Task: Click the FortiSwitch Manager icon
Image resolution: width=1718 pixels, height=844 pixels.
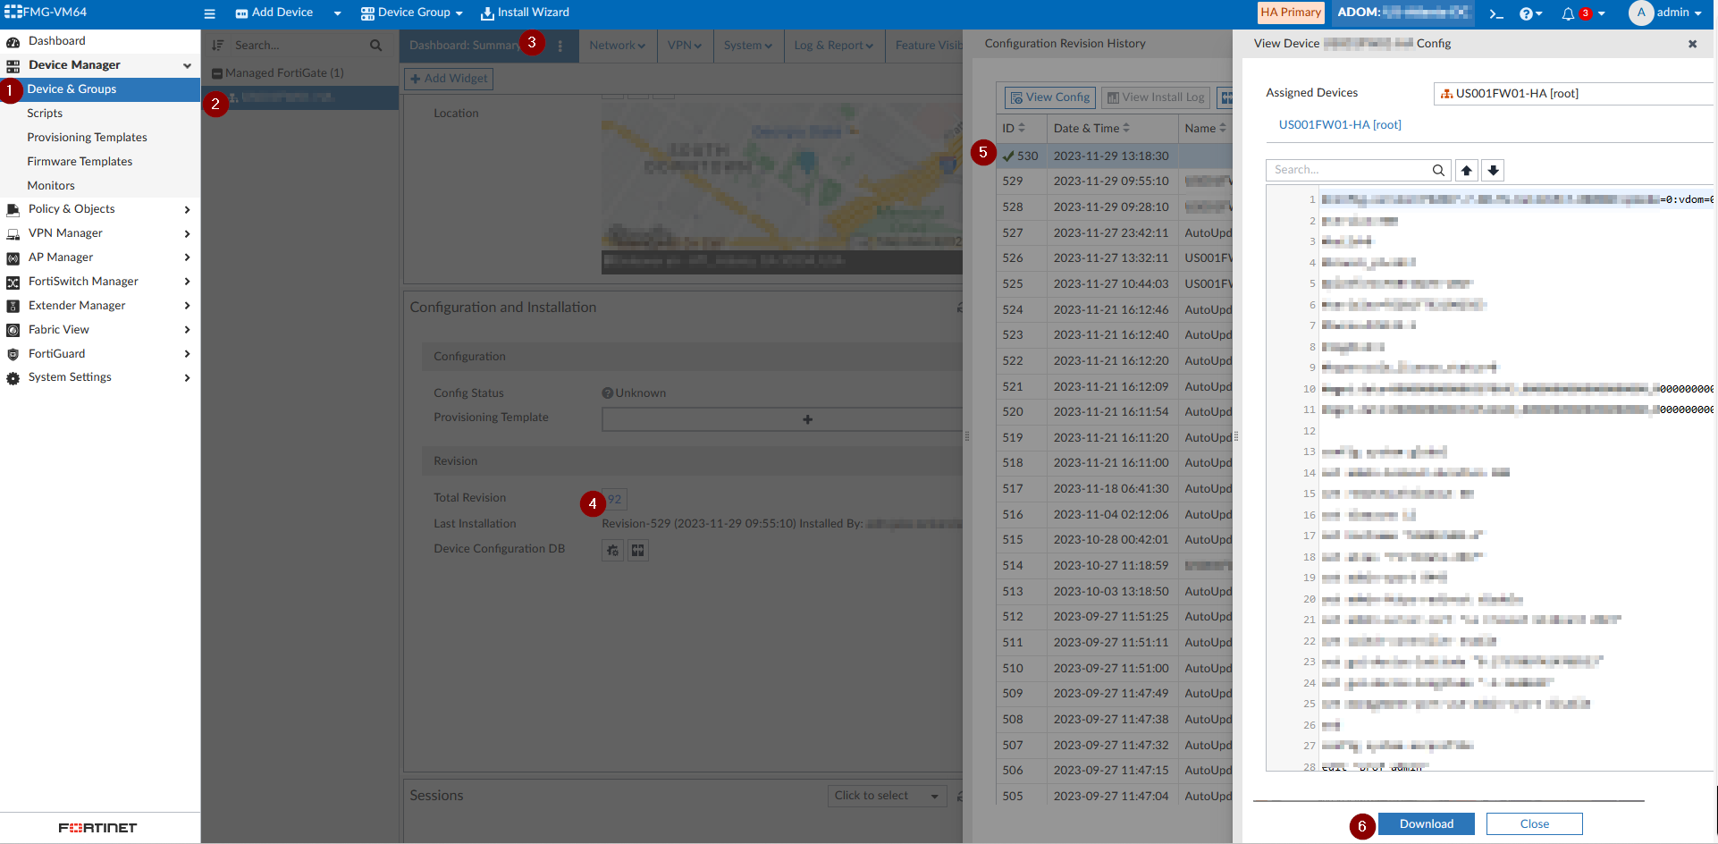Action: (x=13, y=282)
